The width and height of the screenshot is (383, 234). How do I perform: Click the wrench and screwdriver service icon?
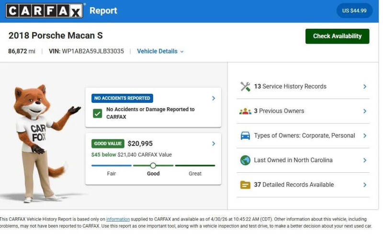pos(245,87)
